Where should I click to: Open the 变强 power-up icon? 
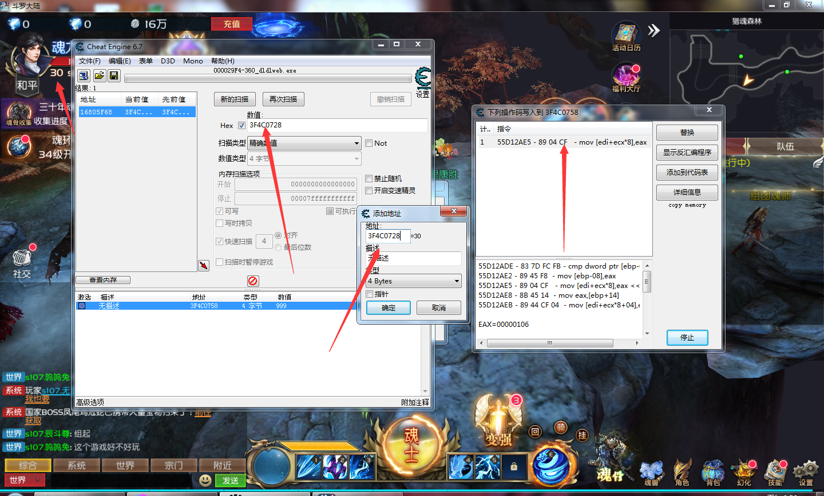tap(499, 422)
